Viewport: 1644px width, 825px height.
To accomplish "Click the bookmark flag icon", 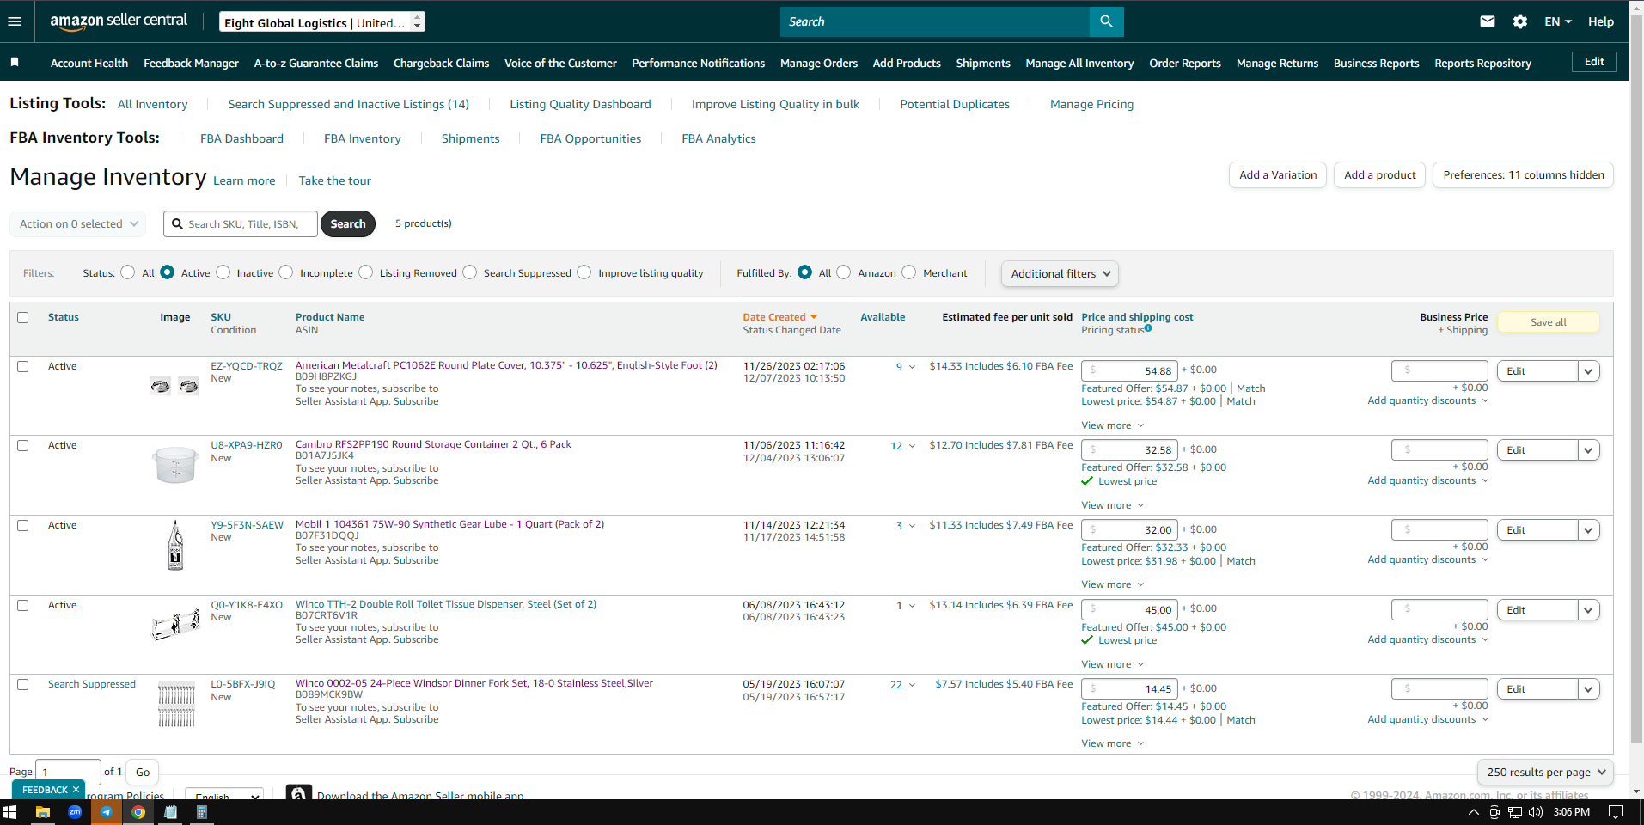I will point(15,63).
